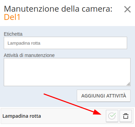Add the activity with AGGIUNGI ATTIVITÀ
Image resolution: width=135 pixels, height=127 pixels.
pos(103,96)
